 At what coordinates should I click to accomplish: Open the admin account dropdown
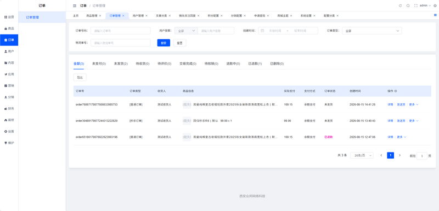pyautogui.click(x=425, y=5)
